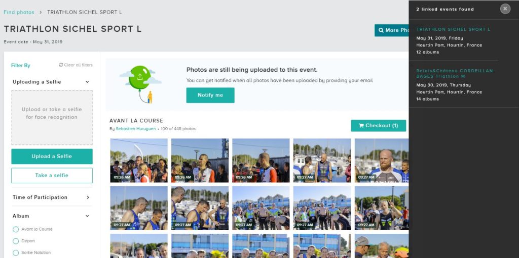Screen dimensions: 519x258
Task: Collapse the Album filter section
Action: click(87, 216)
